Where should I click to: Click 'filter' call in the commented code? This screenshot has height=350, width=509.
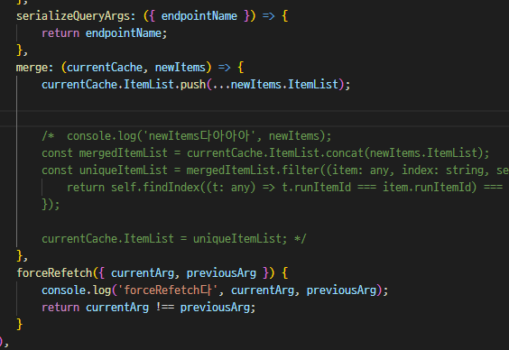click(x=301, y=170)
